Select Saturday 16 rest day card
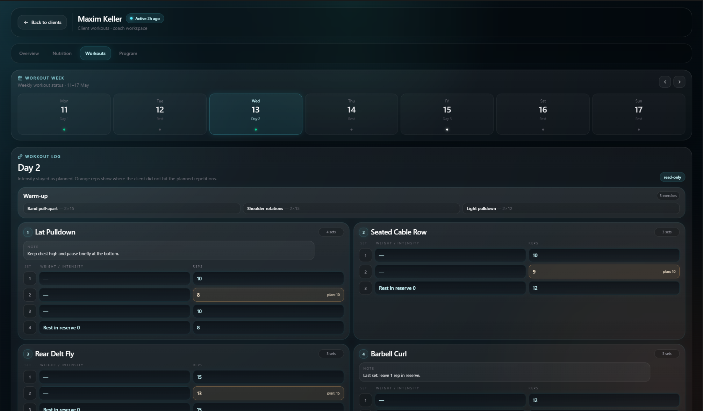Image resolution: width=703 pixels, height=411 pixels. (543, 114)
